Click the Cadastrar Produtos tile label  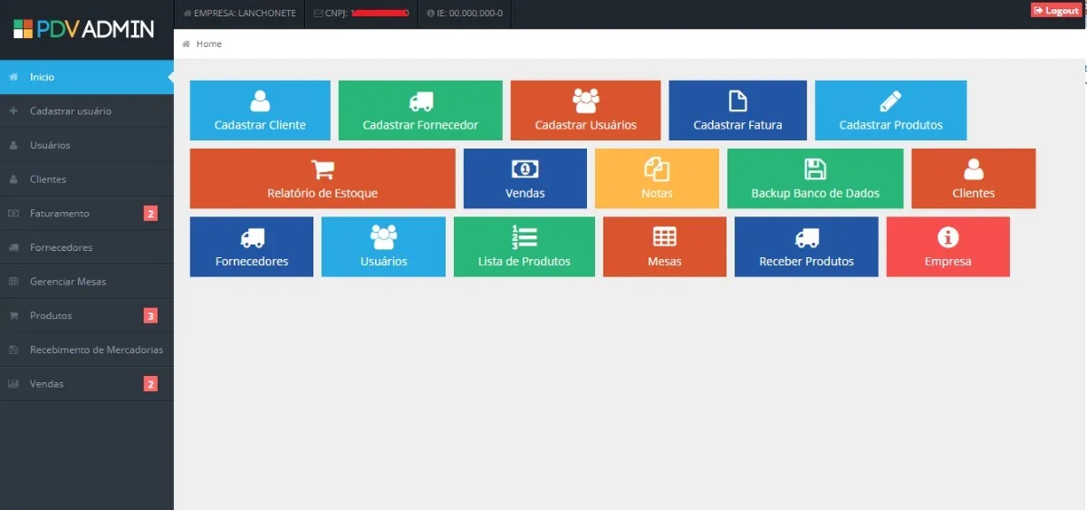(x=890, y=125)
